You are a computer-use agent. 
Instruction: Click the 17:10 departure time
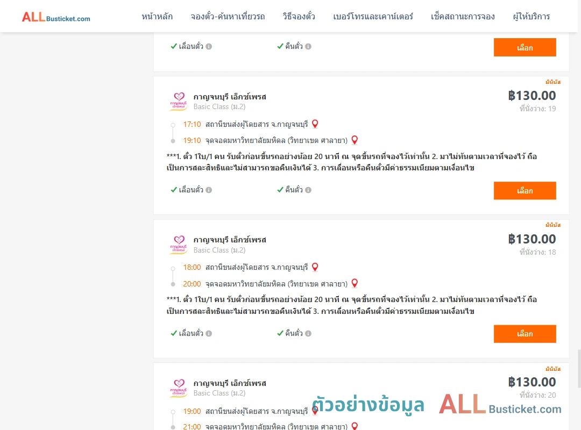[x=192, y=124]
